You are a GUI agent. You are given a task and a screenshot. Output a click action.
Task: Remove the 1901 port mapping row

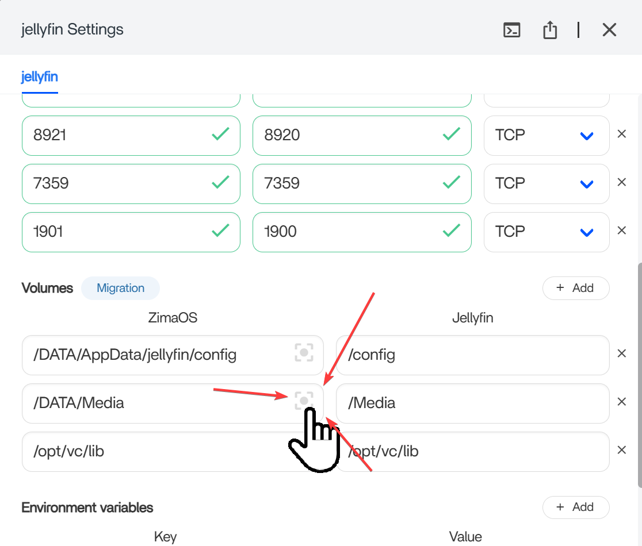click(621, 230)
